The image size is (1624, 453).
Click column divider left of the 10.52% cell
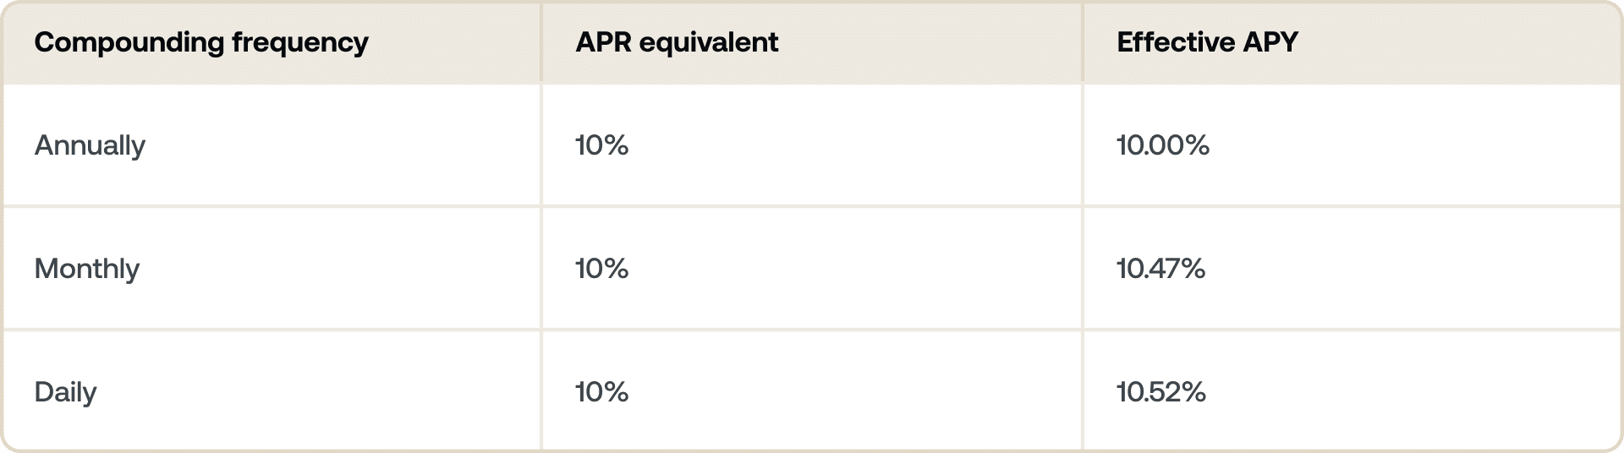tap(1083, 392)
